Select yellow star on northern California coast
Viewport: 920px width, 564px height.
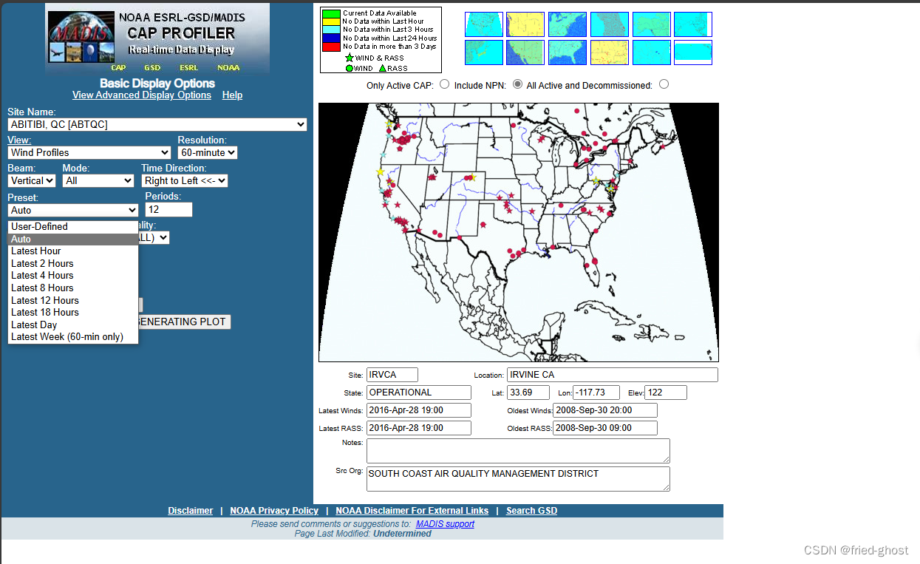381,171
